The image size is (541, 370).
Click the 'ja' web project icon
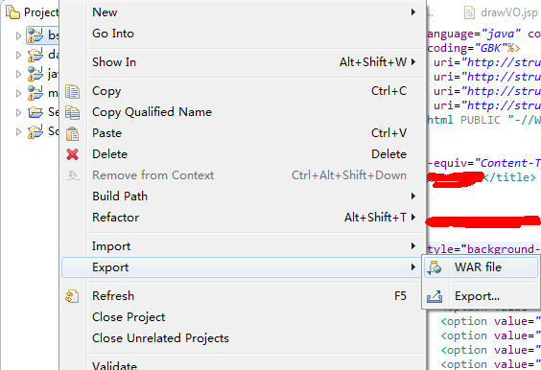tap(35, 74)
